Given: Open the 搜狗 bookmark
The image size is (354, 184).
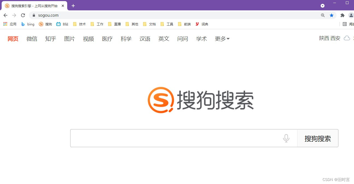Looking at the screenshot, I should 45,24.
